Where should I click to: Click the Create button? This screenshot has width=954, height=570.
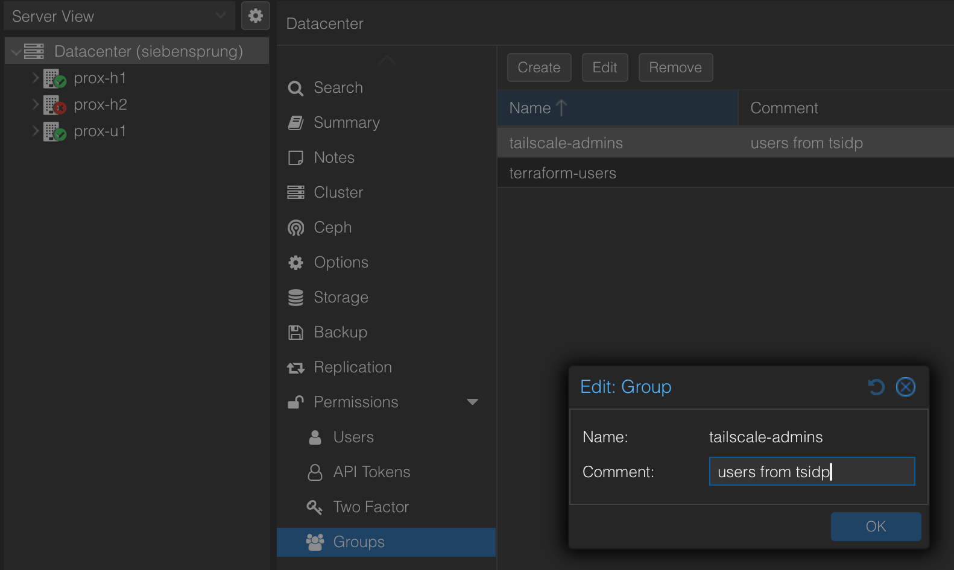(x=539, y=67)
